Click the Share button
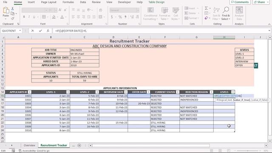Screen dimensions: 272x153 tap(261, 2)
